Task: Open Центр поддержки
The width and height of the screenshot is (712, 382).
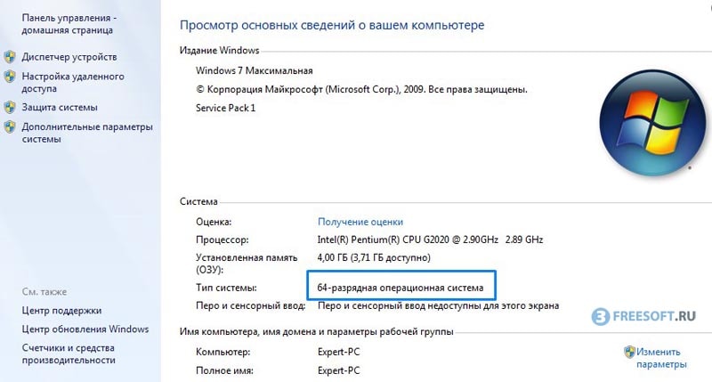Action: (61, 311)
